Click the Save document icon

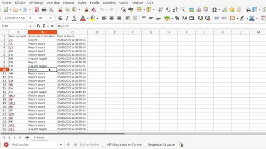click(x=25, y=10)
